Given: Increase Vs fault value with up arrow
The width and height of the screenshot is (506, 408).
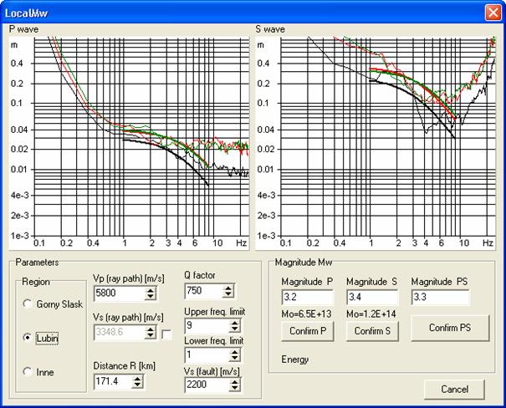Looking at the screenshot, I should click(x=235, y=382).
